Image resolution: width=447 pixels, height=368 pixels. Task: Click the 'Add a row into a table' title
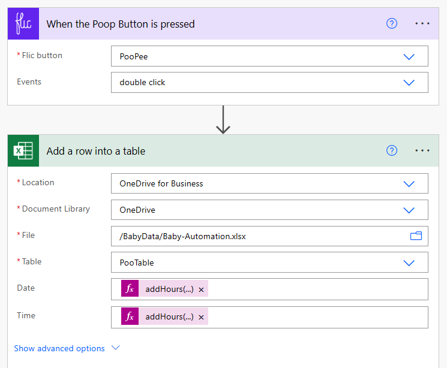coord(96,151)
